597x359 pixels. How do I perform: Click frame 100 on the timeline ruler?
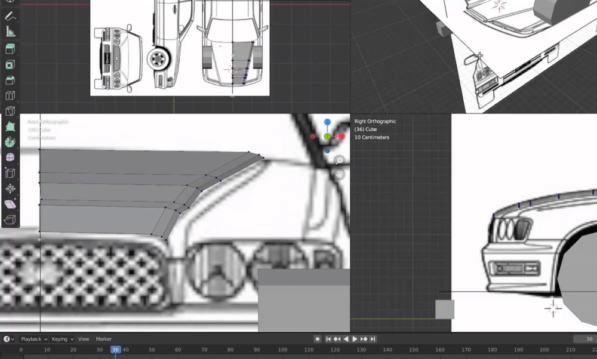point(282,349)
